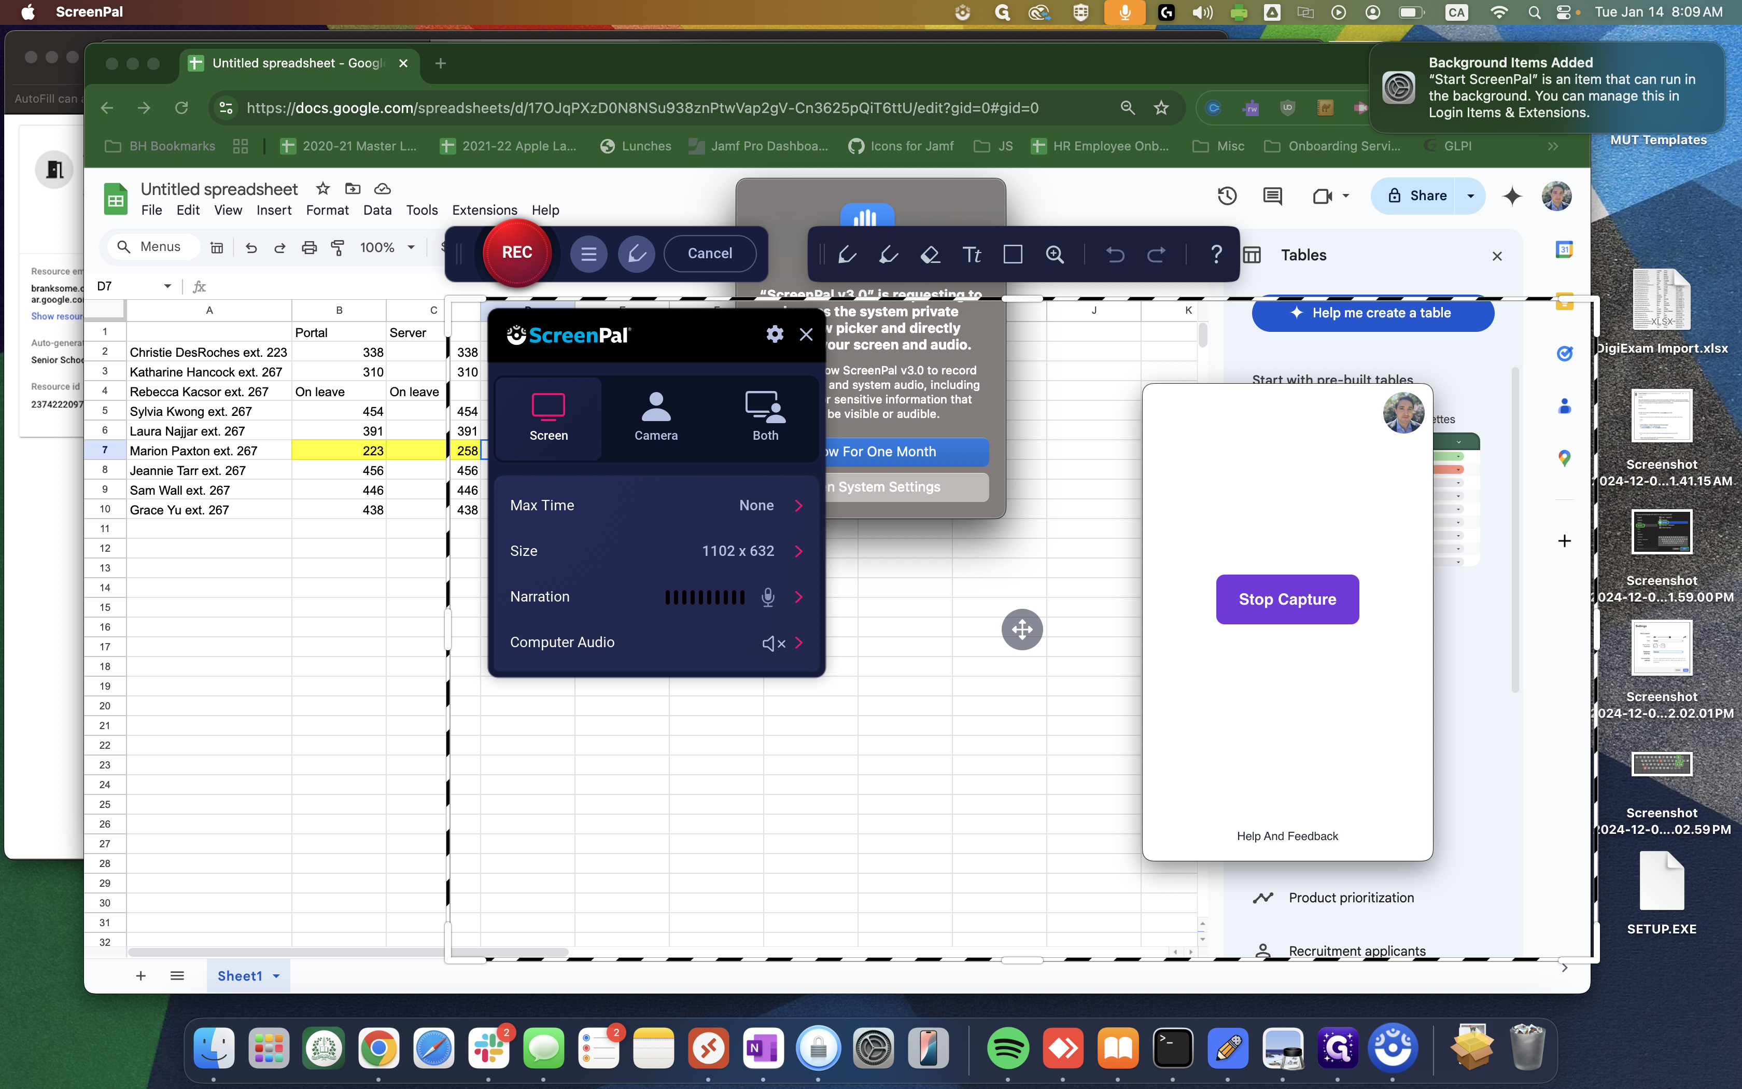Open the Lunches bookmark
The image size is (1742, 1089).
pos(636,146)
